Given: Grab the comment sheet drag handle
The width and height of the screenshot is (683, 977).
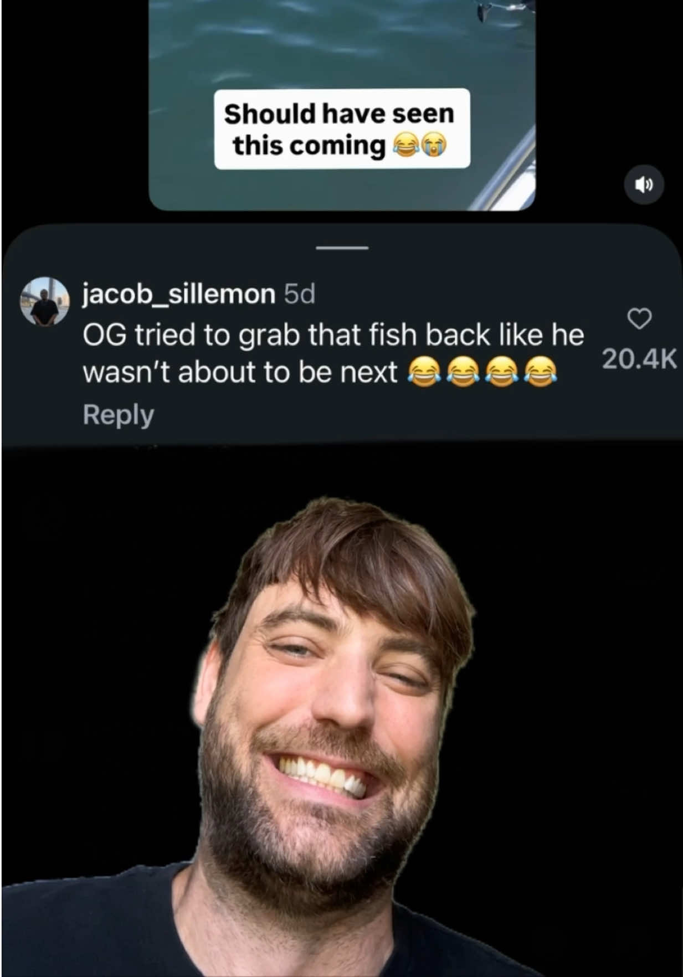Looking at the screenshot, I should click(342, 248).
